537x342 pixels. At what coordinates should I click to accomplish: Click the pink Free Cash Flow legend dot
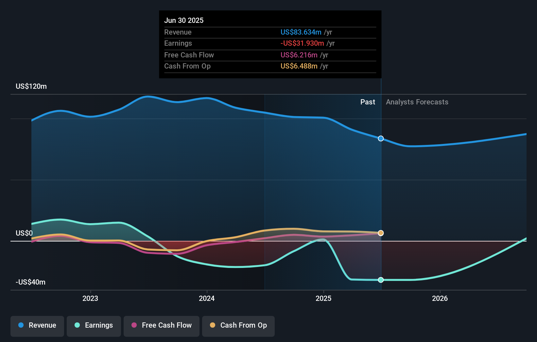coord(134,325)
